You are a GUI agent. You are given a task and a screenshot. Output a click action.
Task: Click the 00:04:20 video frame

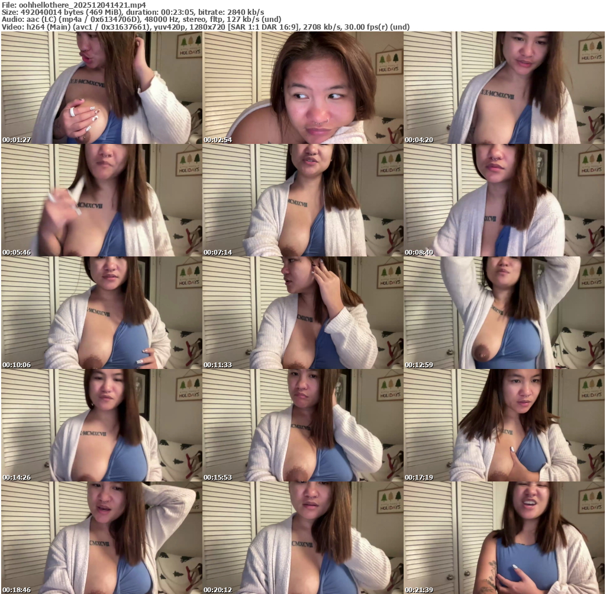[x=504, y=88]
